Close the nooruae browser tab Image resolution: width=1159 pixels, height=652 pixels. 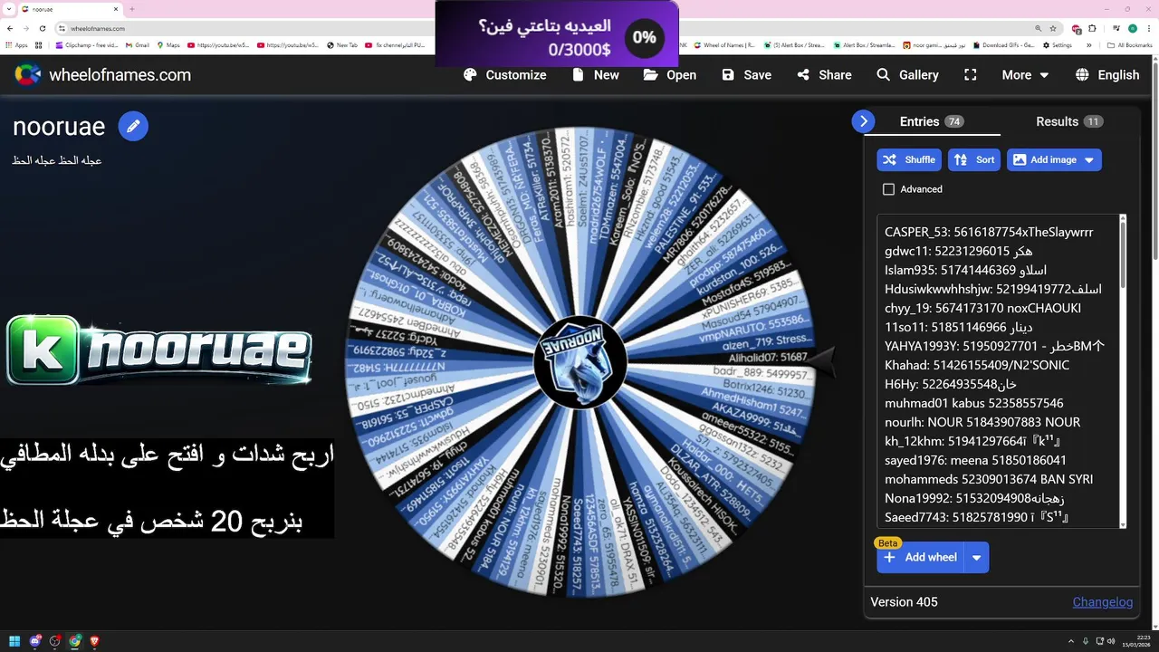pos(115,9)
